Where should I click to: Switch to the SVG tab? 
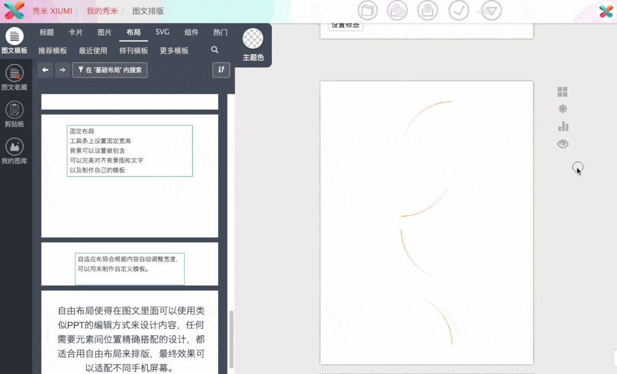click(162, 32)
